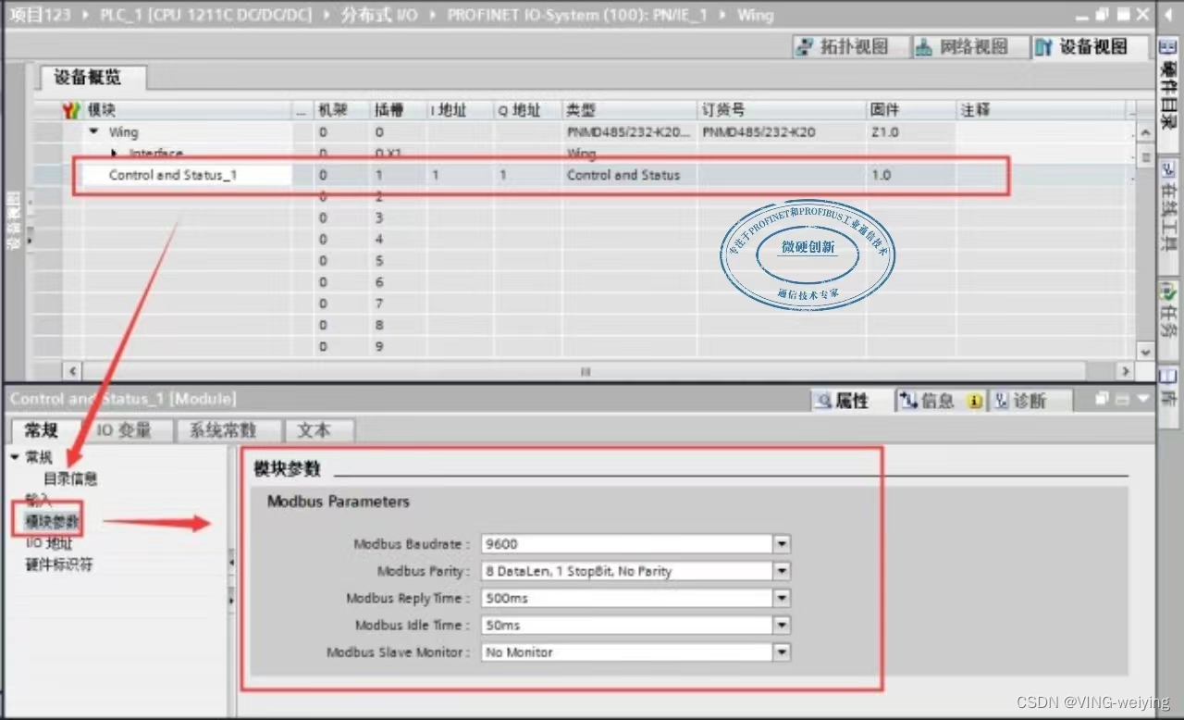Float the inspector window with its icon

[1102, 399]
